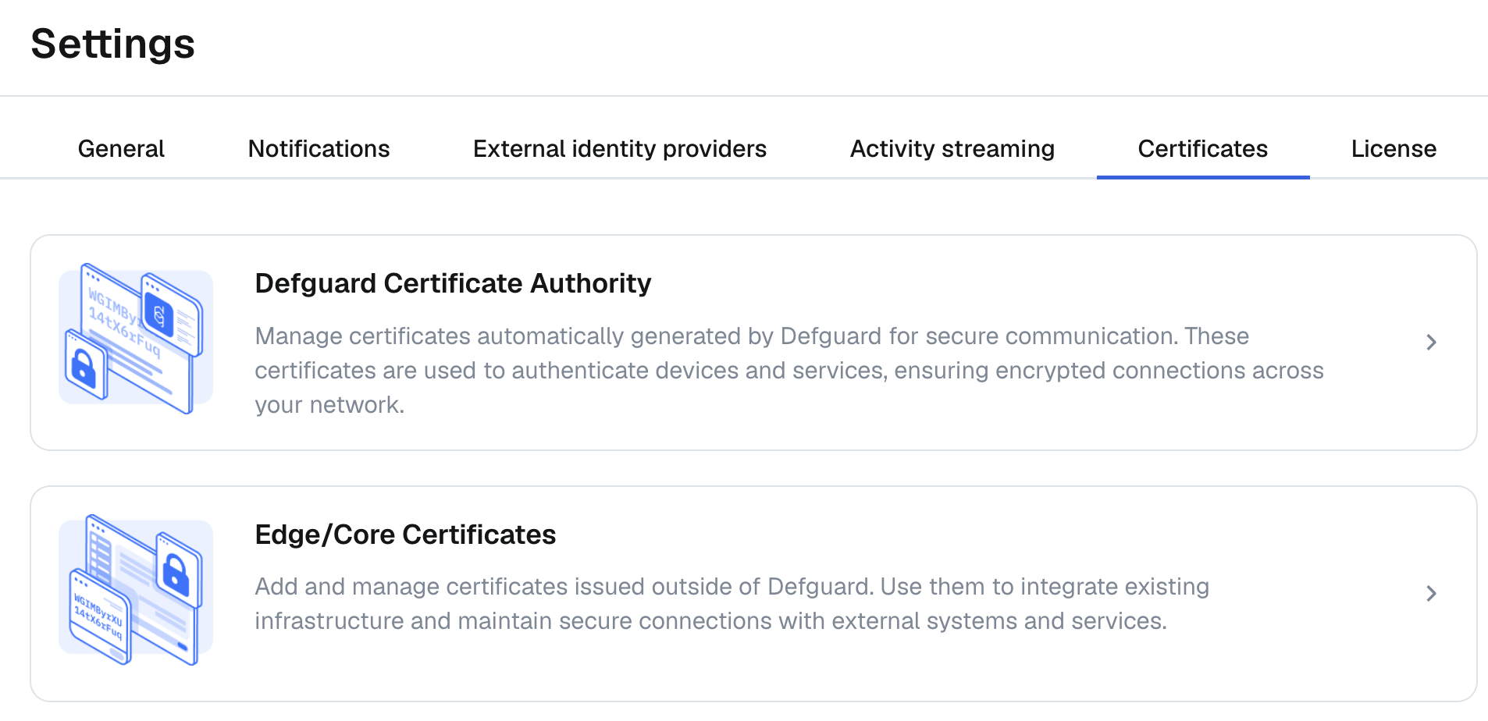Open the Activity streaming tab

click(952, 148)
